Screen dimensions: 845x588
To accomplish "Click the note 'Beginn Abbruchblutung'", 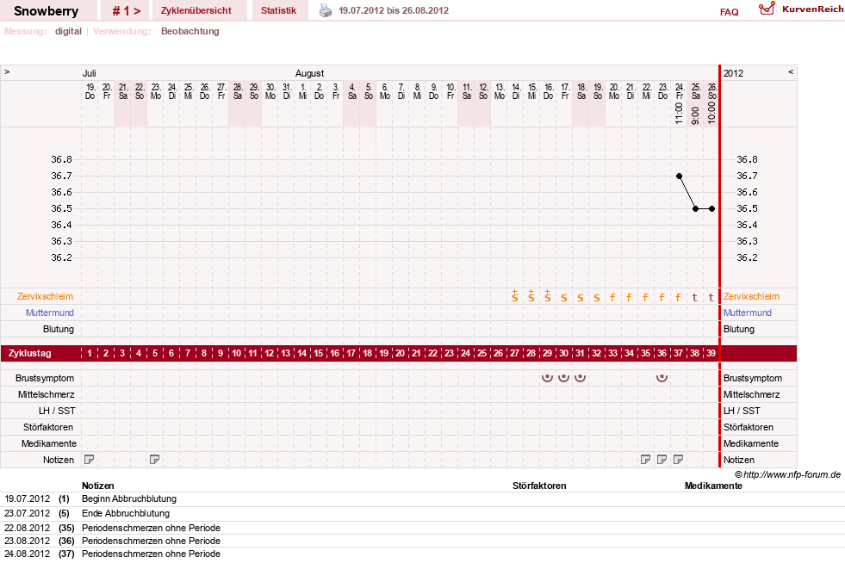I will tap(129, 498).
